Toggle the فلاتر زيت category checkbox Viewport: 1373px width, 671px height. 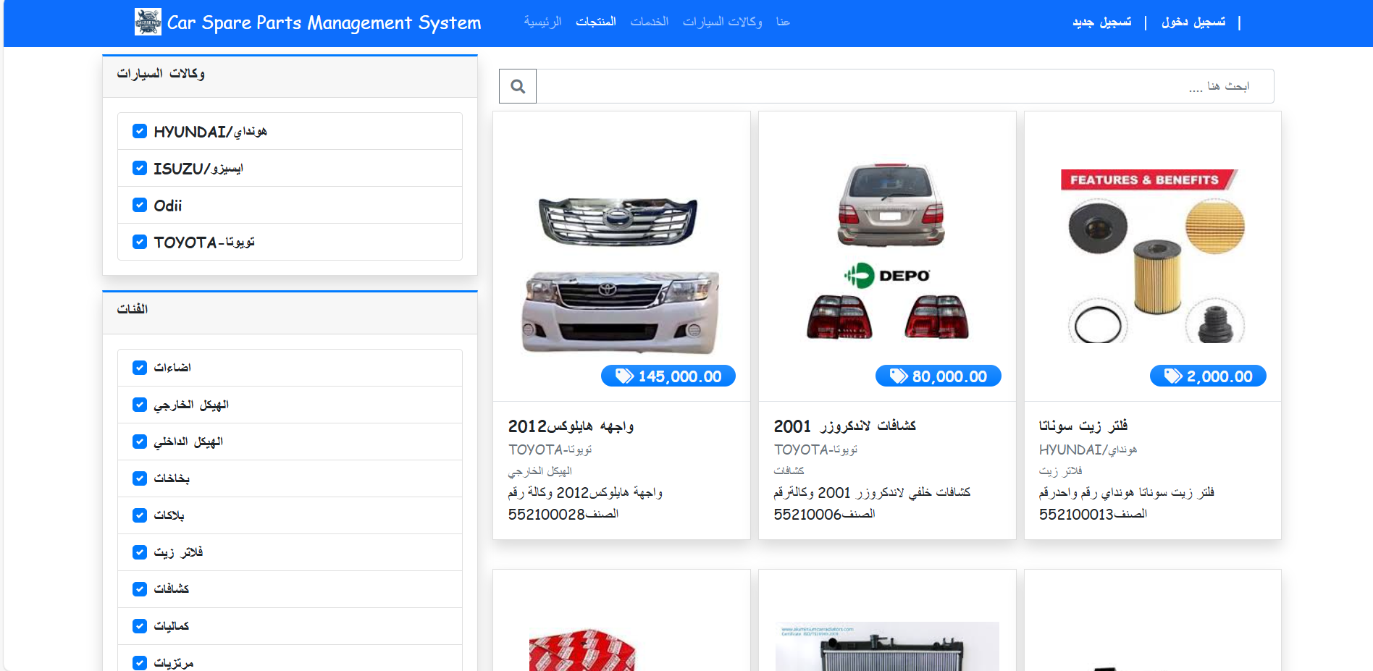(x=140, y=552)
